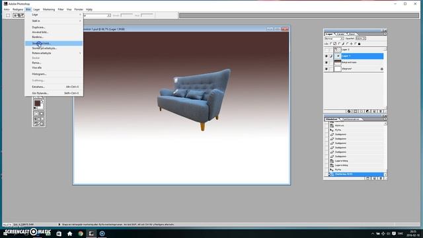Add layer mask button in Layers panel

point(355,111)
